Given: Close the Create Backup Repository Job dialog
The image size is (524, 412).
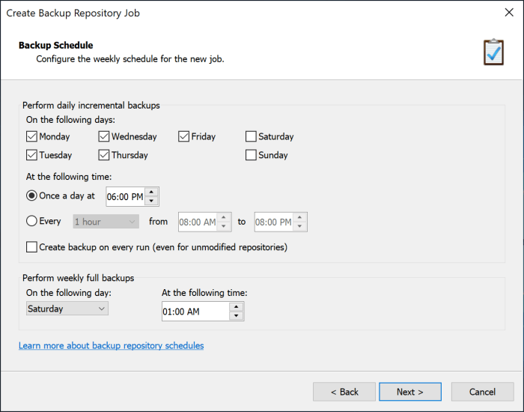Looking at the screenshot, I should [509, 13].
